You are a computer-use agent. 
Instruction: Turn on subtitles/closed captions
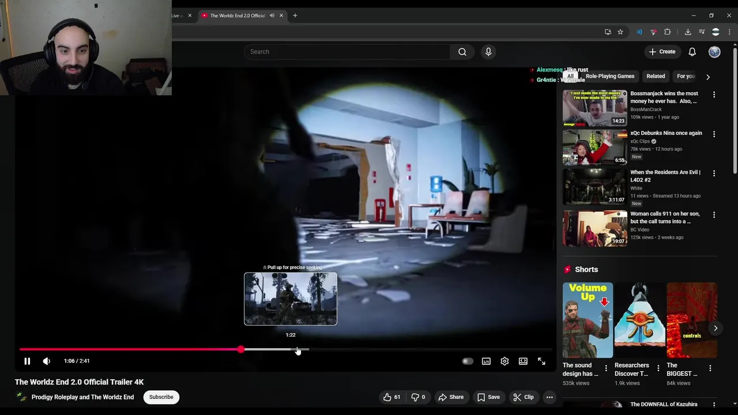pos(486,361)
